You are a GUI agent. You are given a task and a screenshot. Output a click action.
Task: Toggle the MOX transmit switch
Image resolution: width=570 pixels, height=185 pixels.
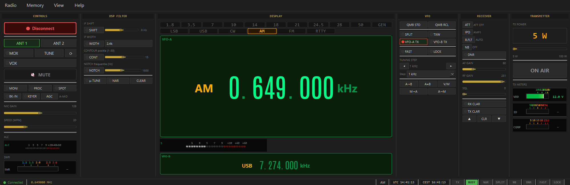(19, 53)
